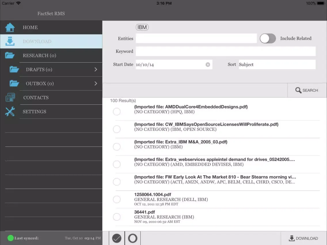Select radio for 1258064.1004.pdf

tap(117, 199)
